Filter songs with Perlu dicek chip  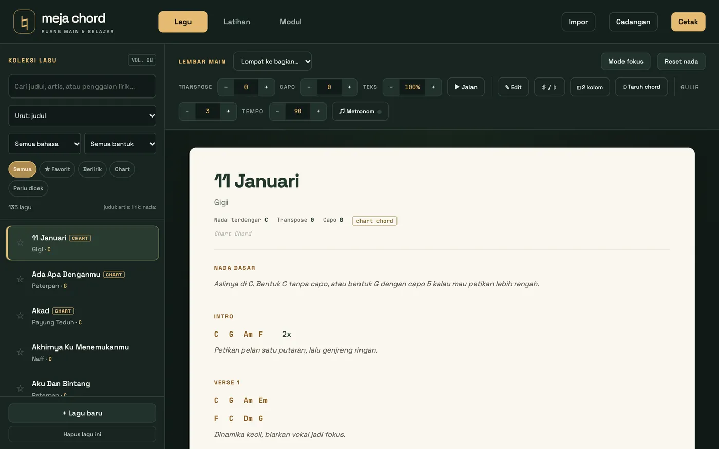click(28, 188)
